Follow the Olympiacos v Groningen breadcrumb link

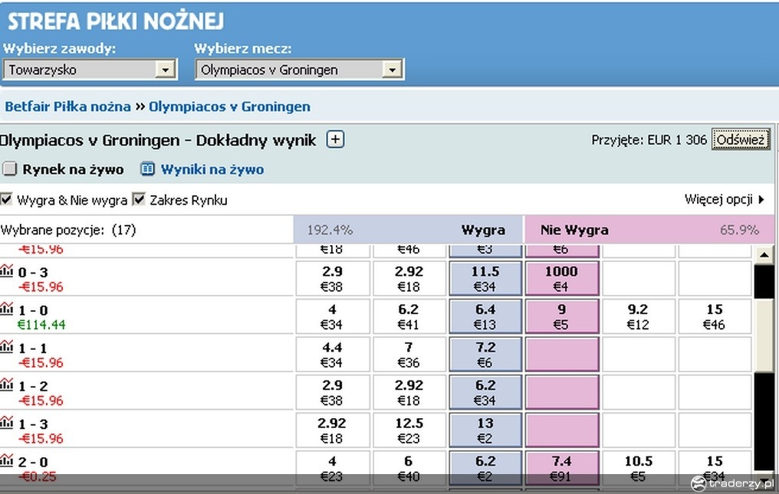pyautogui.click(x=229, y=106)
